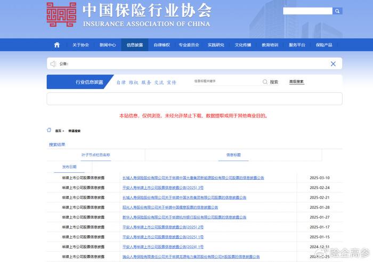Click the 搜索 button
Screen dimensions: 373x262
coord(274,82)
